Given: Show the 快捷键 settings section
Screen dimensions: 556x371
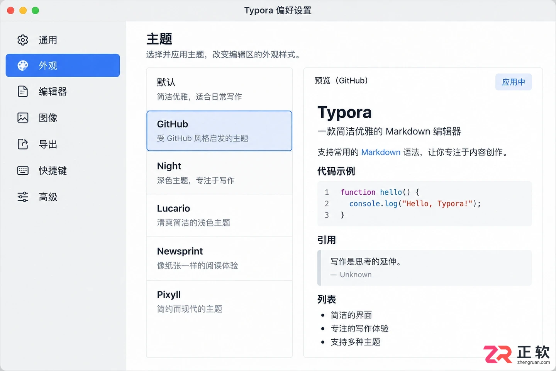Looking at the screenshot, I should click(63, 170).
